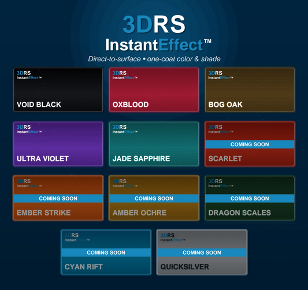
Task: Click the DRAGON SCALES label text
Action: coord(240,213)
